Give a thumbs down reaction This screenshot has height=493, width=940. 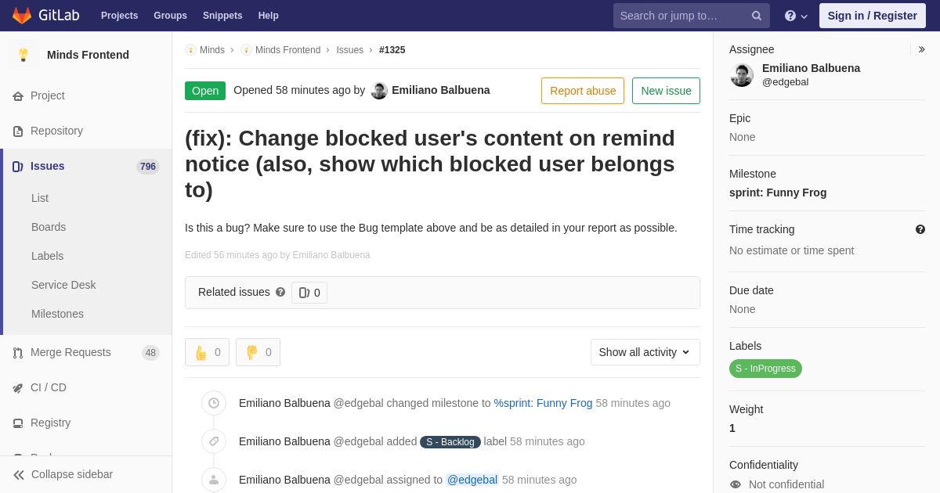(x=258, y=352)
